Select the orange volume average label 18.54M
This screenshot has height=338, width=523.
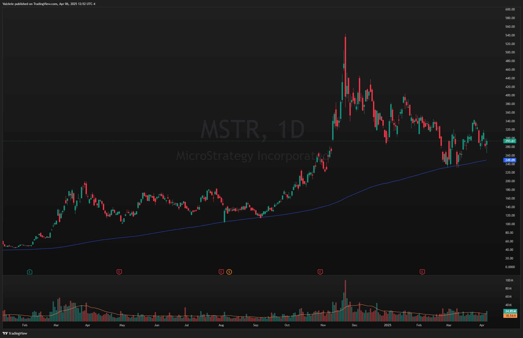pos(510,316)
